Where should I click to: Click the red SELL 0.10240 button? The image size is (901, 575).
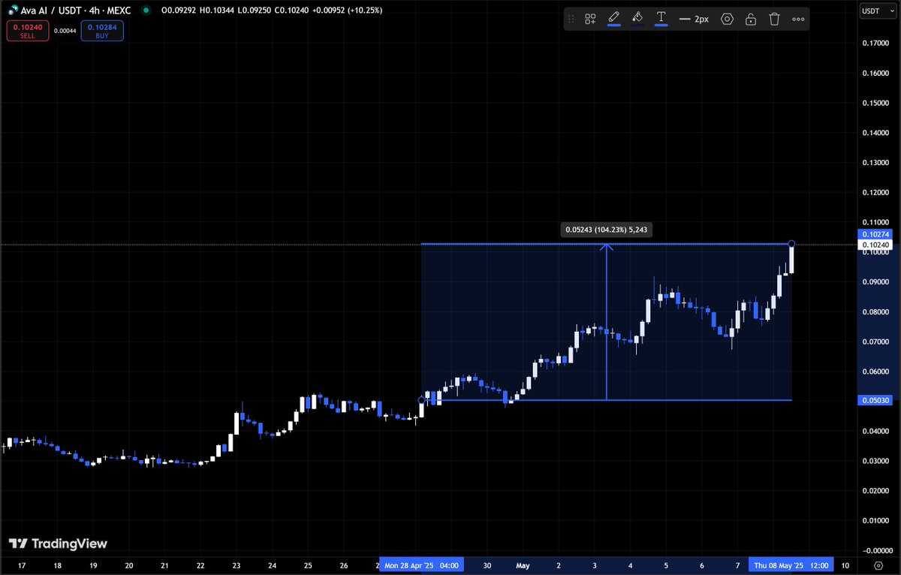(x=27, y=31)
